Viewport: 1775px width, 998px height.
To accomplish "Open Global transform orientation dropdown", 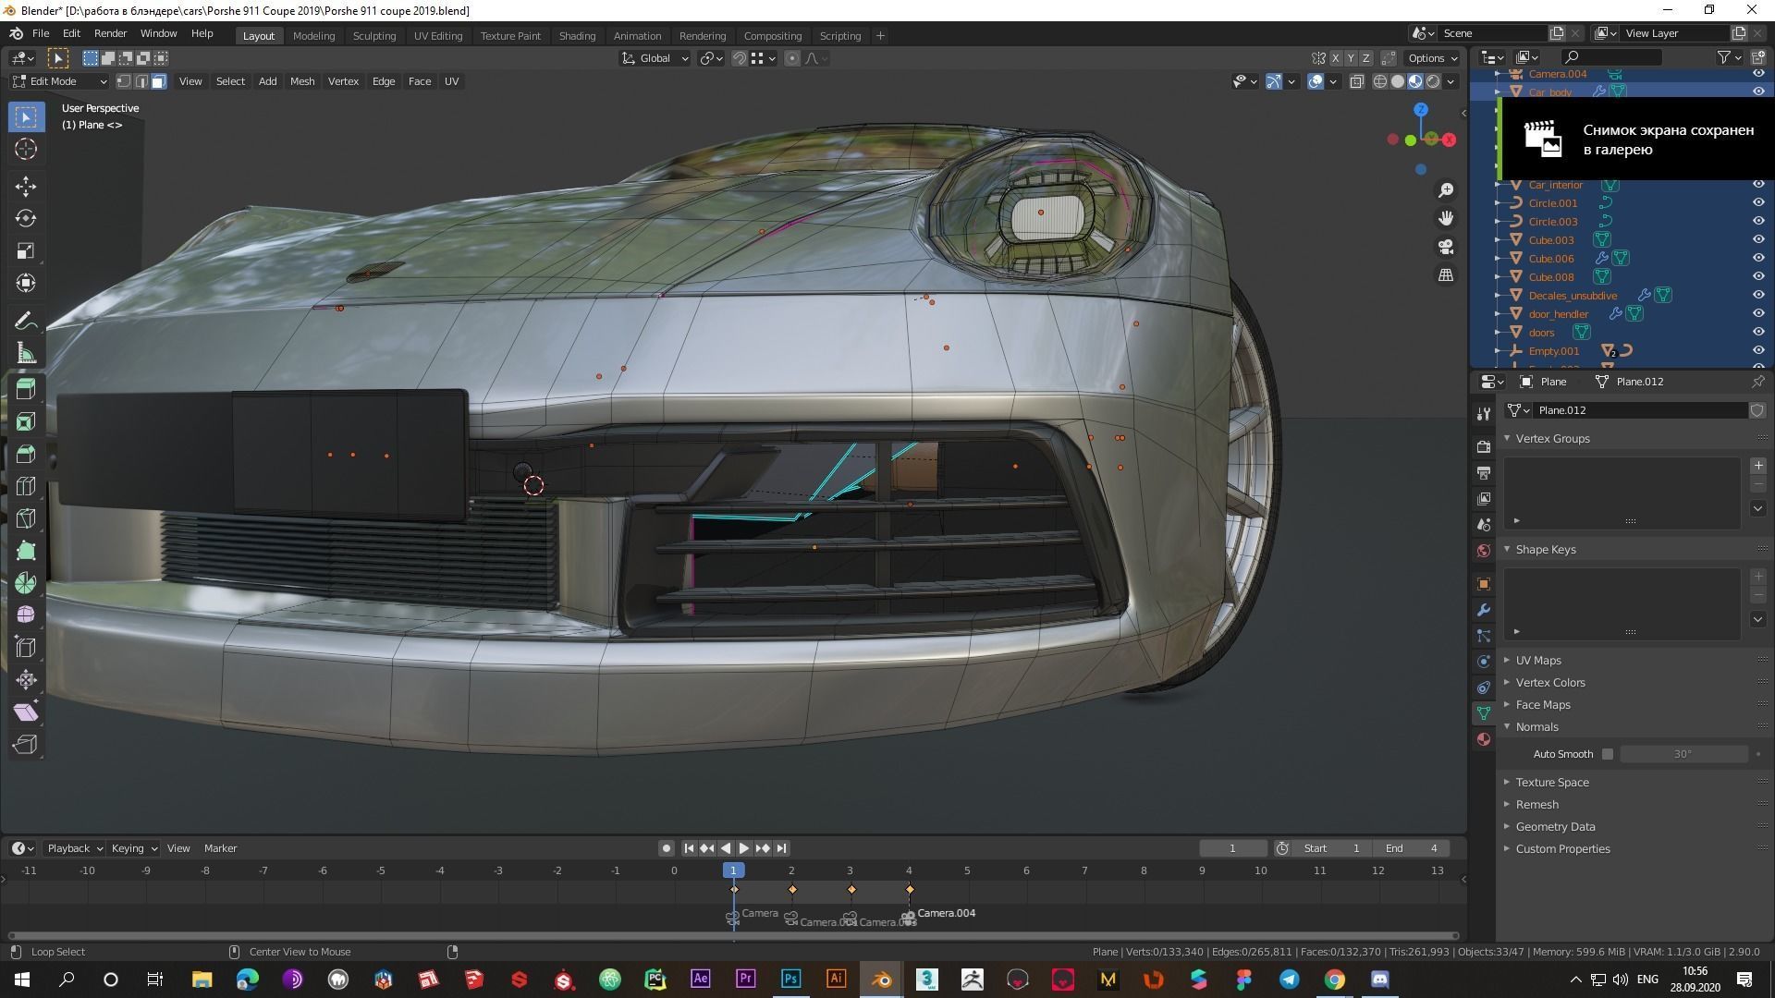I will (x=655, y=58).
